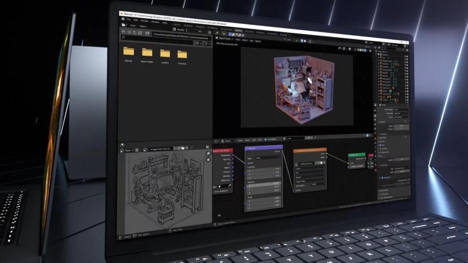This screenshot has width=468, height=263.
Task: Click the filter funnel icon in the file browser
Action: 207,42
